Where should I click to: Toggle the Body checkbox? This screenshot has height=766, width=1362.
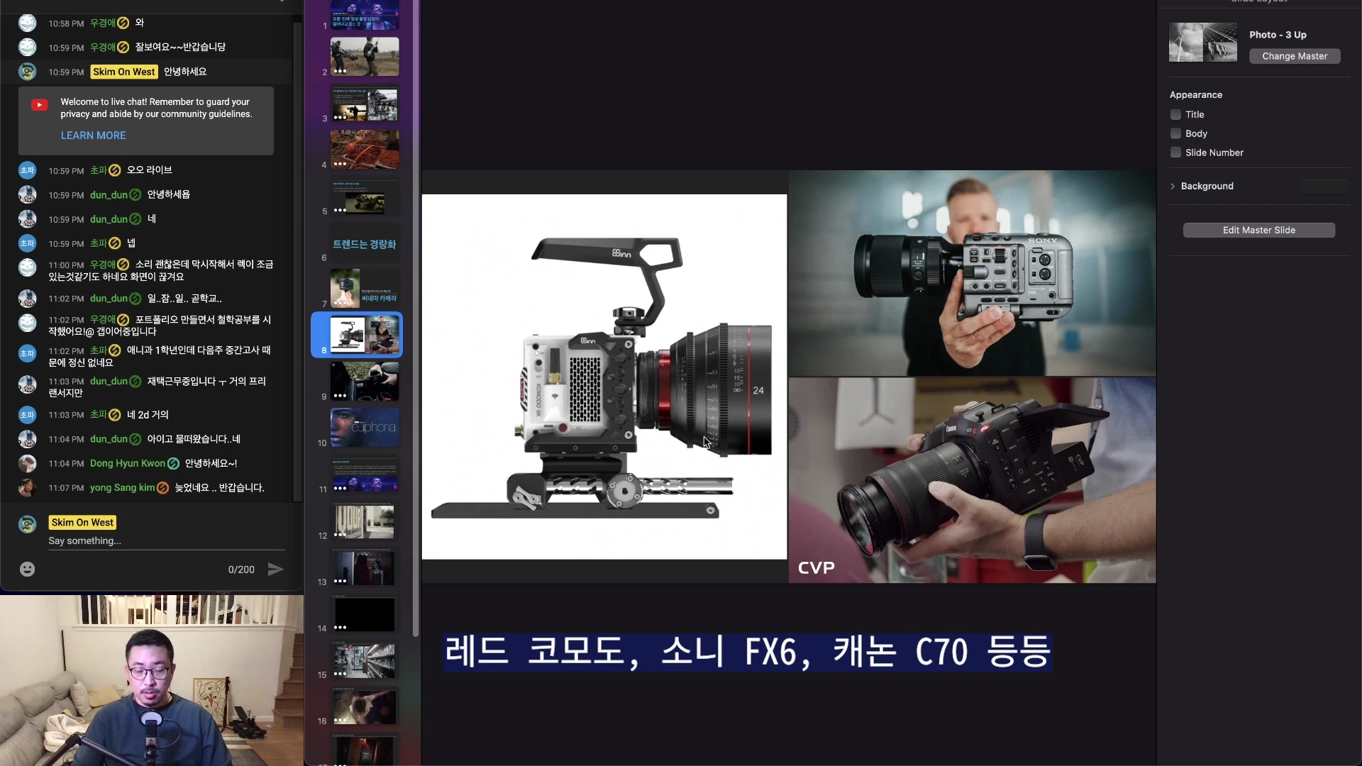pos(1175,133)
